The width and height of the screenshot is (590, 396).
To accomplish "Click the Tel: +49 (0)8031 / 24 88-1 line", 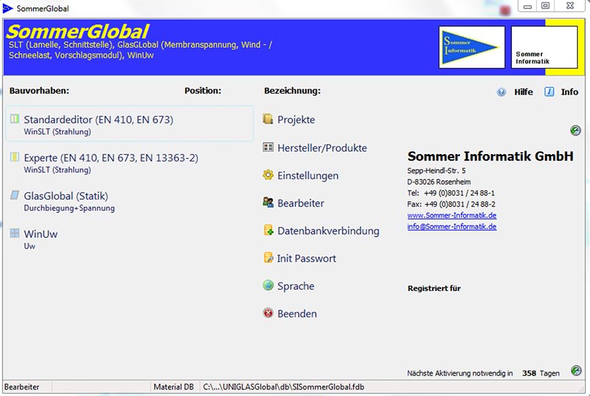I will pyautogui.click(x=451, y=193).
